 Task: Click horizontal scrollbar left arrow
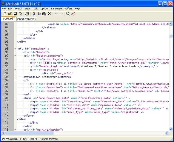point(3,133)
